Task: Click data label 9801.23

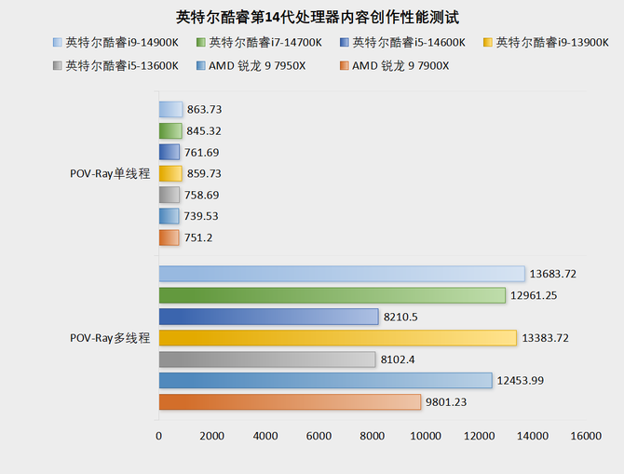Action: coord(446,402)
